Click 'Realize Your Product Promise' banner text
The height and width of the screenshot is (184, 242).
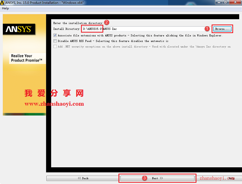(x=27, y=58)
